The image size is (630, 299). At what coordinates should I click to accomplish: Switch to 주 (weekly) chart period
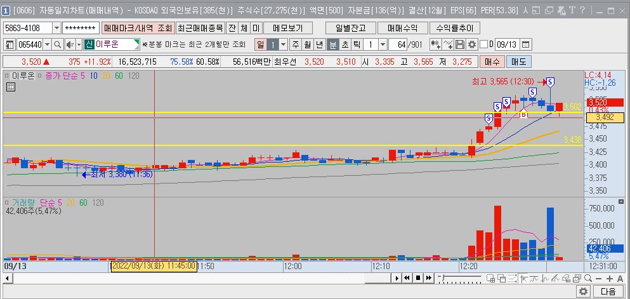[x=295, y=44]
